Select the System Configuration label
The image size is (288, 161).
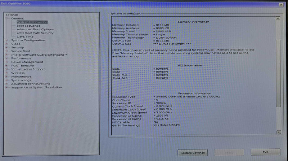(28, 40)
